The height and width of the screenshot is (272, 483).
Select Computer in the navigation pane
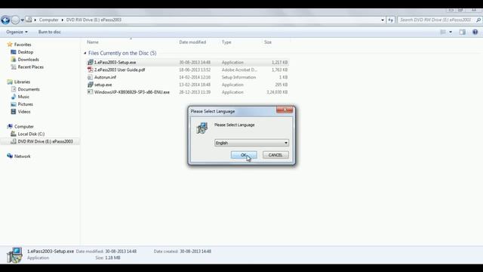coord(23,126)
